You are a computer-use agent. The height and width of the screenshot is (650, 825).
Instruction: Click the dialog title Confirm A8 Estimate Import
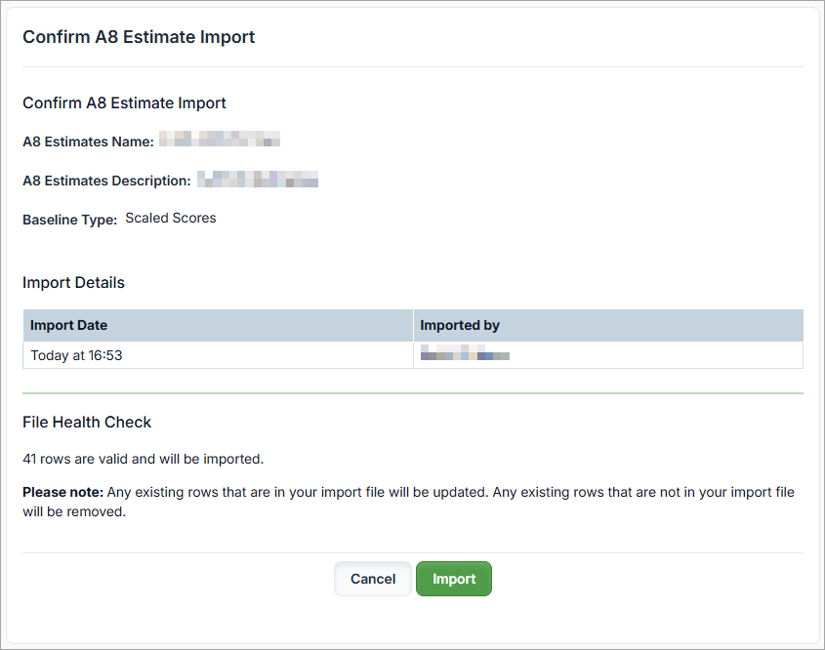[x=139, y=37]
